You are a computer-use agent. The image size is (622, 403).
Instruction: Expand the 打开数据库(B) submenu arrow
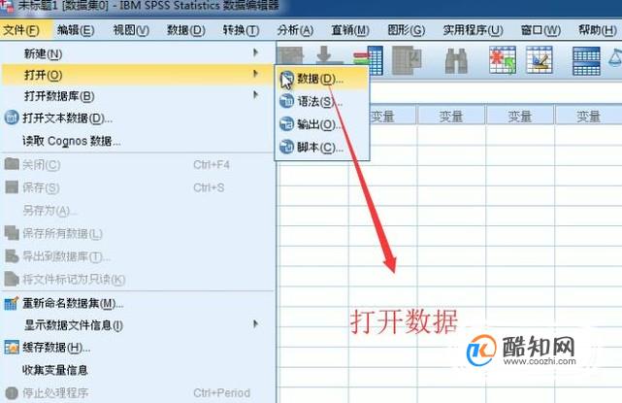(x=256, y=94)
